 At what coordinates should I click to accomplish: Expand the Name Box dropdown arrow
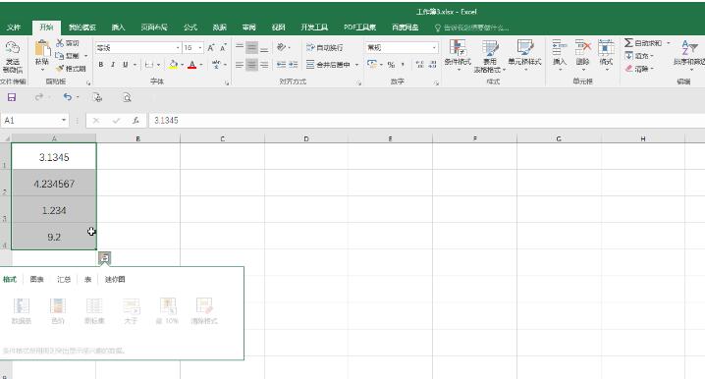[x=64, y=120]
